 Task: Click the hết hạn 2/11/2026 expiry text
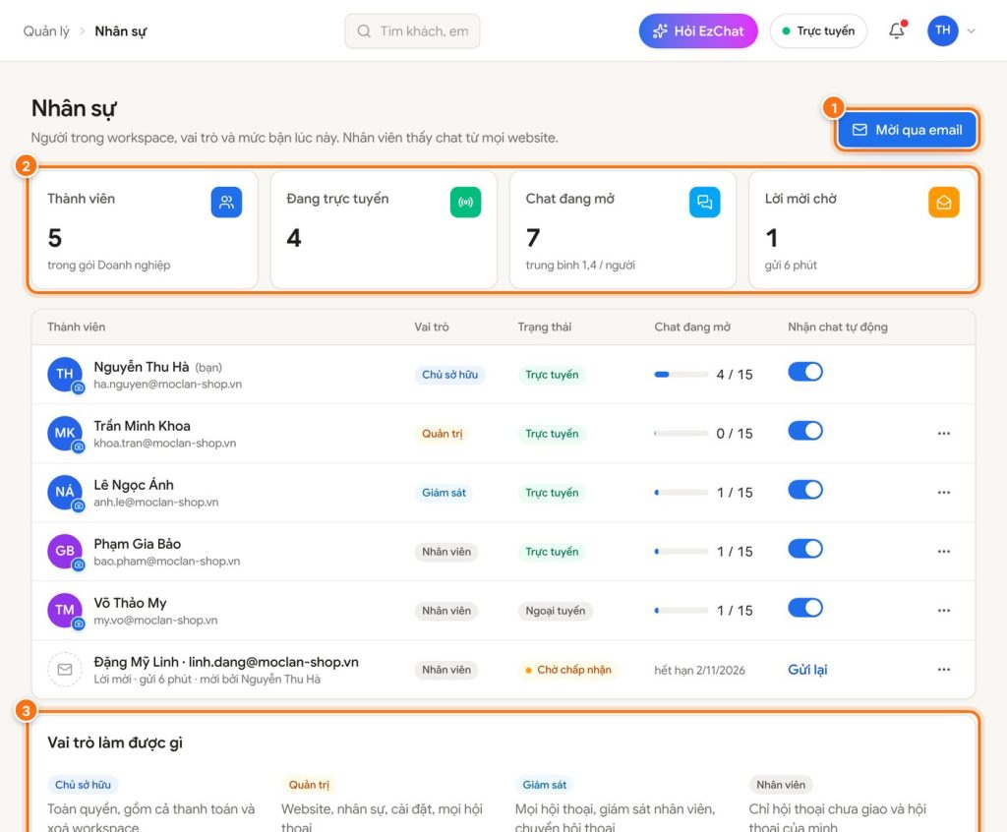tap(699, 671)
